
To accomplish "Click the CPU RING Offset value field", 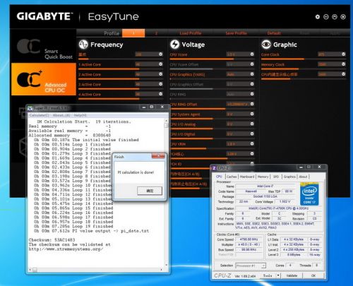I will pos(238,104).
